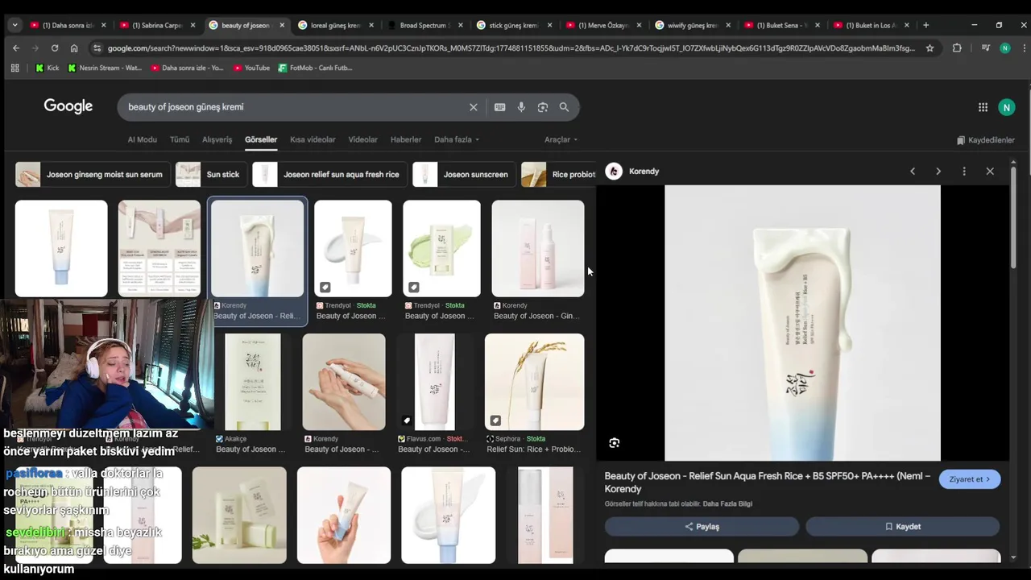Go to next image in preview panel
The height and width of the screenshot is (580, 1031).
coord(938,171)
